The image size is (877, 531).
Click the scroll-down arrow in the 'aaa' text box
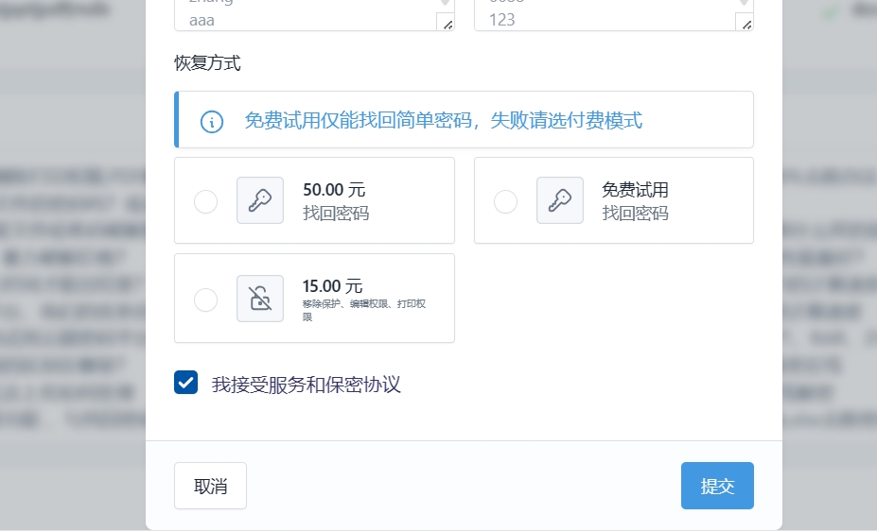click(x=446, y=4)
